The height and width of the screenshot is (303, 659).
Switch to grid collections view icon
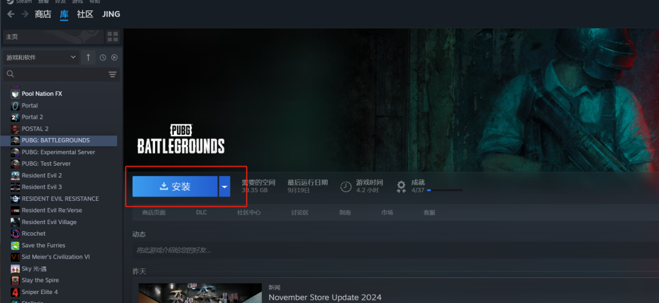(113, 37)
